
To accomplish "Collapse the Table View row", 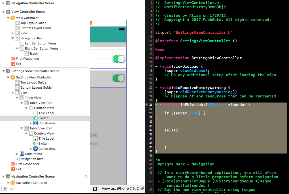I will tap(17, 98).
